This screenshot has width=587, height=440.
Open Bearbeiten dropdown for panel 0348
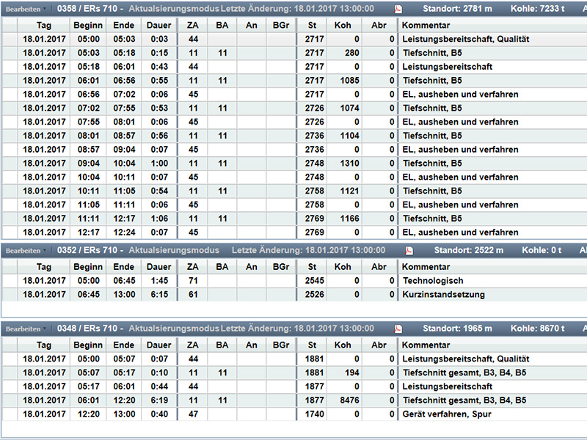click(23, 329)
